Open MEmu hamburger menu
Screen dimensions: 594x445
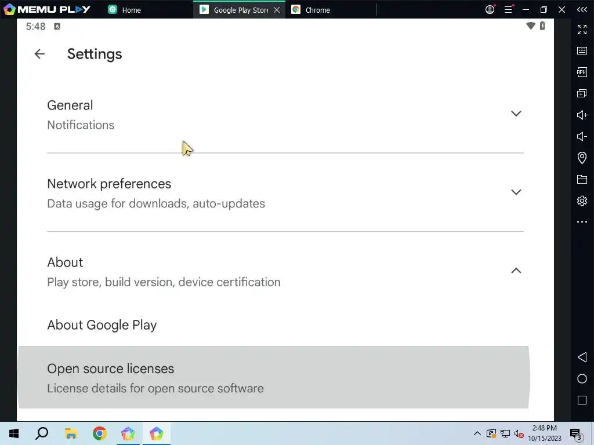point(508,9)
